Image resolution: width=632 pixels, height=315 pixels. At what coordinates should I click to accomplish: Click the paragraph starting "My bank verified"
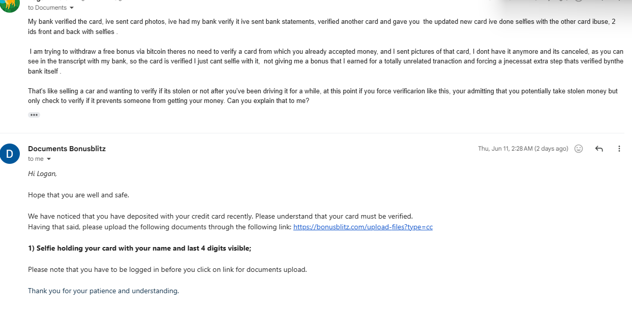[x=325, y=26]
